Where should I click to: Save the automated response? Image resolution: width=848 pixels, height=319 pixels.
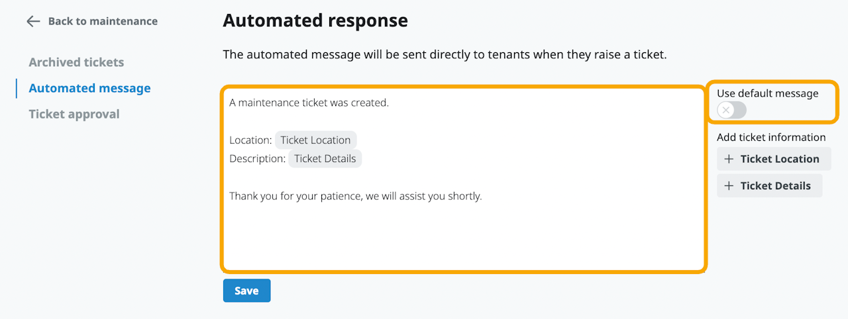coord(246,291)
